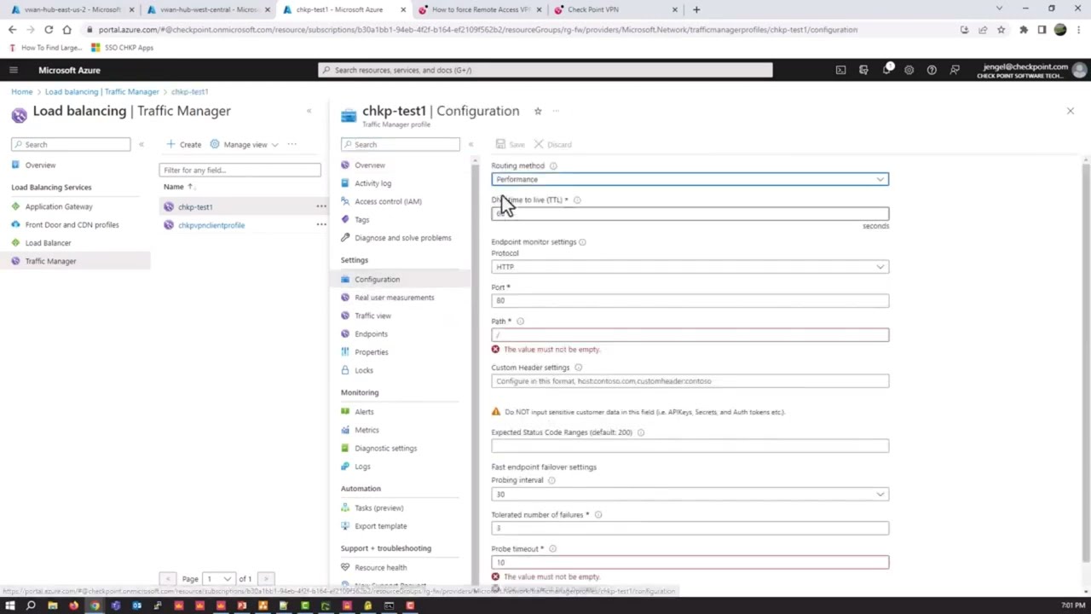Open the Page number dropdown
This screenshot has height=614, width=1091.
pyautogui.click(x=218, y=579)
